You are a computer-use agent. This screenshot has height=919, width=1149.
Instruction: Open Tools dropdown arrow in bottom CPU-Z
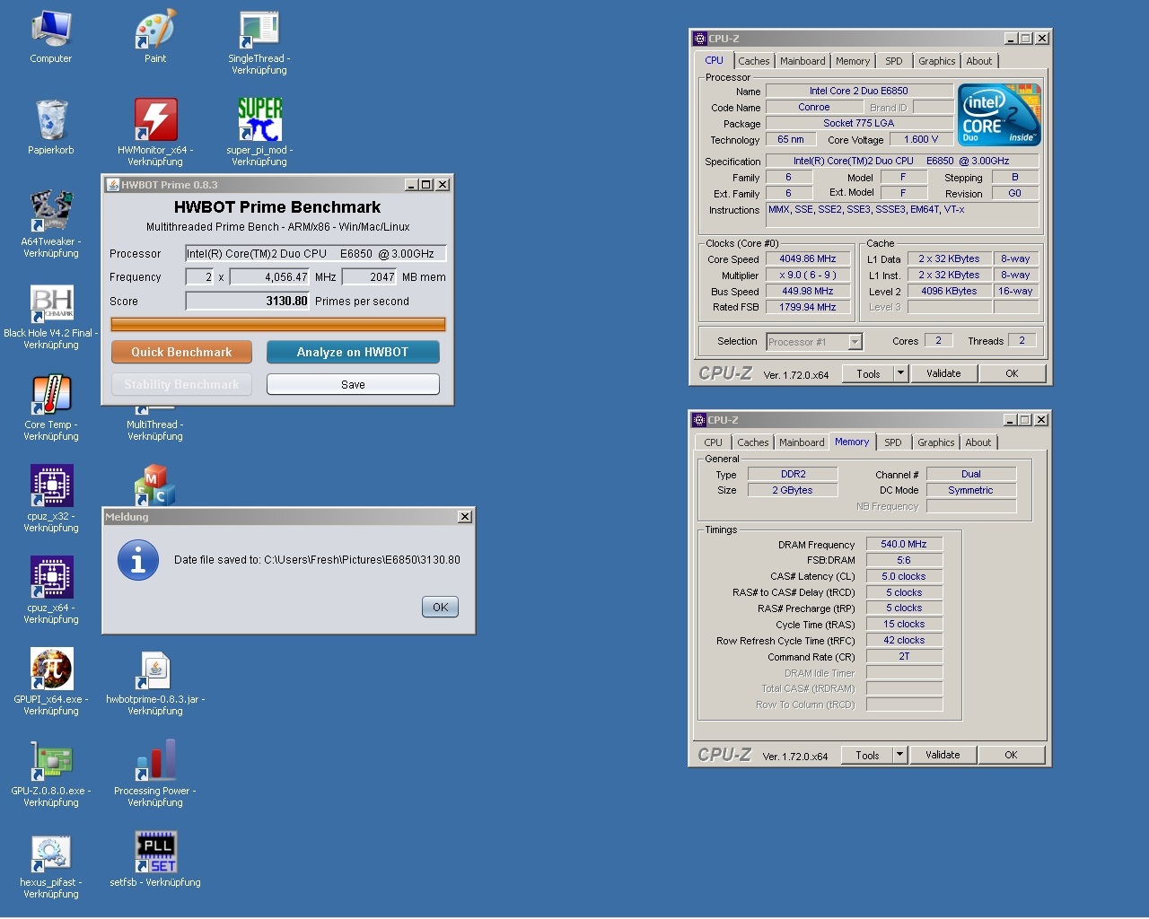[x=899, y=755]
